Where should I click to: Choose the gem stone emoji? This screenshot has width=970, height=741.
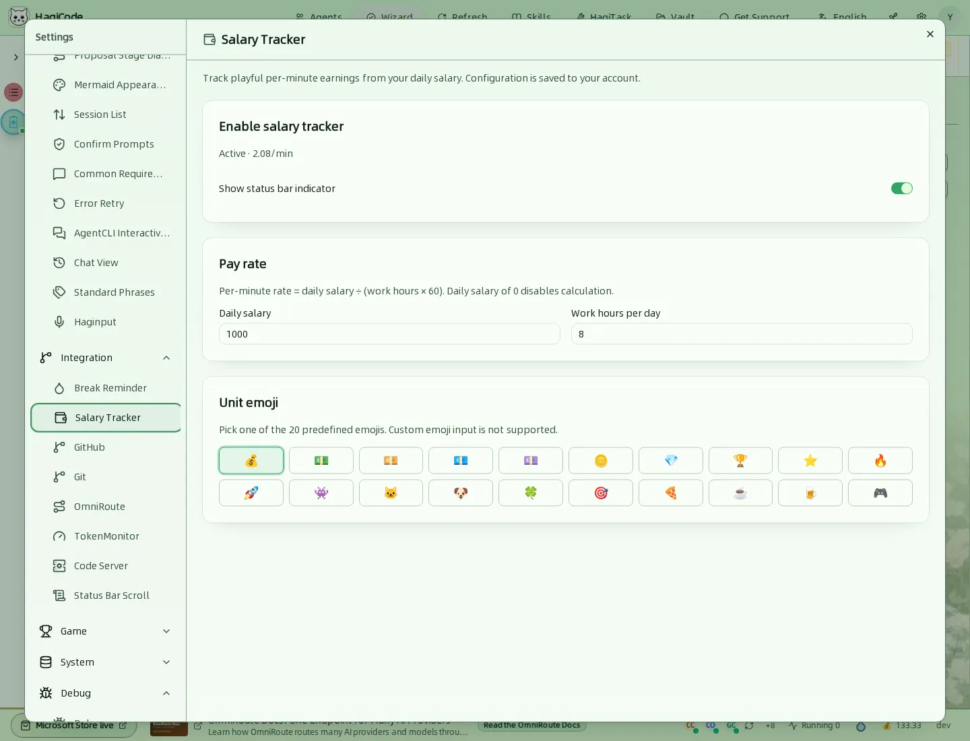coord(671,461)
